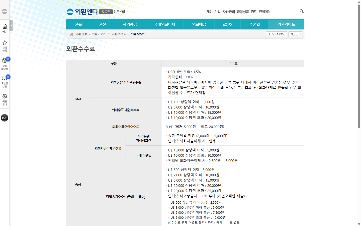The height and width of the screenshot is (226, 361).
Task: Open the 전체메뉴 link
Action: coord(265,12)
